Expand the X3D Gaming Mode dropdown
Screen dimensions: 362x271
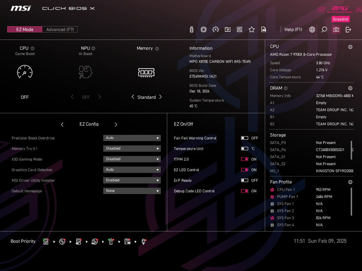132,159
